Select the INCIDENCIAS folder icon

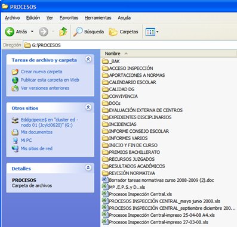click(x=105, y=124)
